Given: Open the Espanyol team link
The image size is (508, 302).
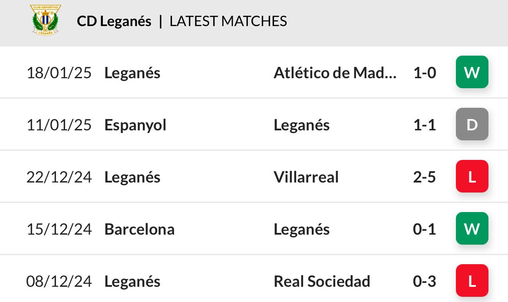Looking at the screenshot, I should coord(135,126).
